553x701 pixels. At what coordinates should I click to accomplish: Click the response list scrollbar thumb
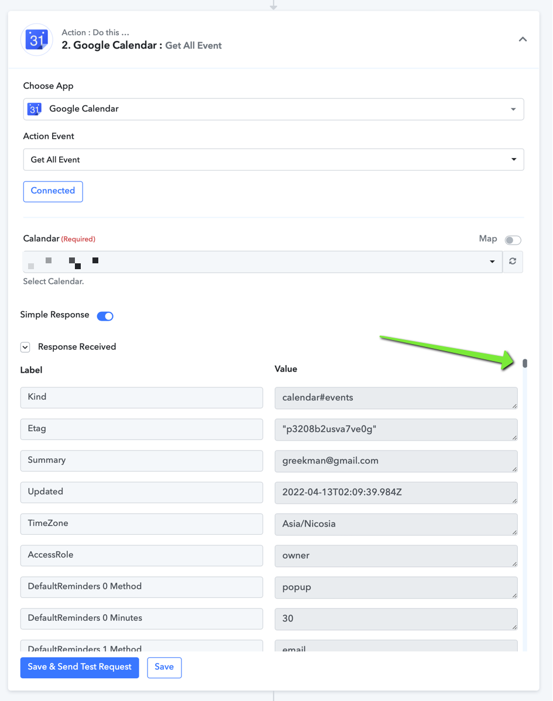click(x=525, y=363)
